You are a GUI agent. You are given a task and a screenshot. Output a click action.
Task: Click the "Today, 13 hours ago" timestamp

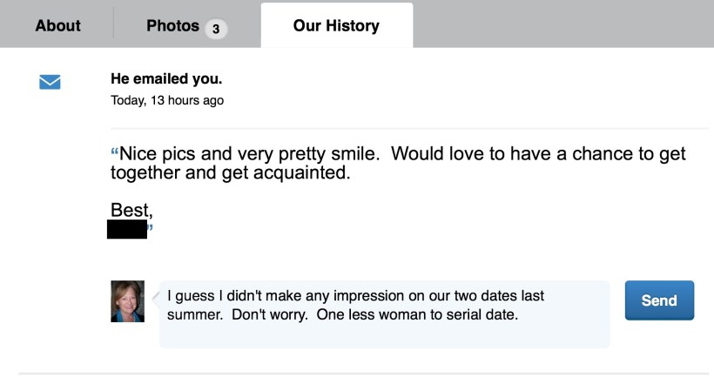(x=167, y=100)
